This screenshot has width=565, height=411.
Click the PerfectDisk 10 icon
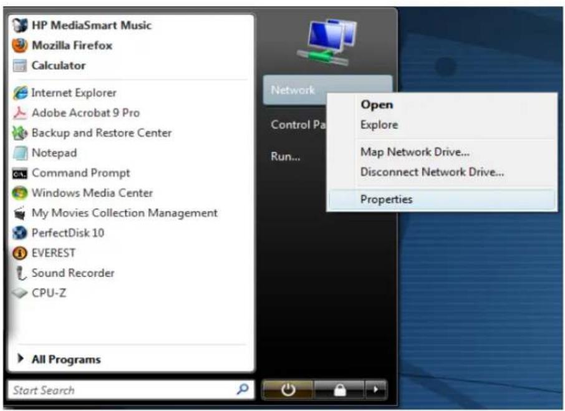pyautogui.click(x=20, y=233)
